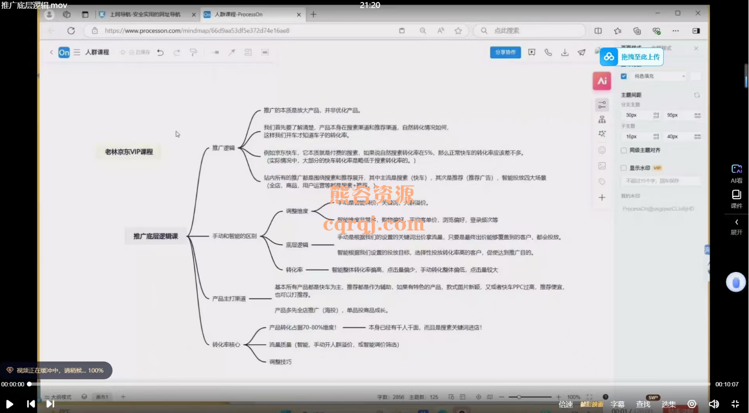Start presentation mode with the play-screen icon
This screenshot has width=749, height=413.
pyautogui.click(x=532, y=52)
